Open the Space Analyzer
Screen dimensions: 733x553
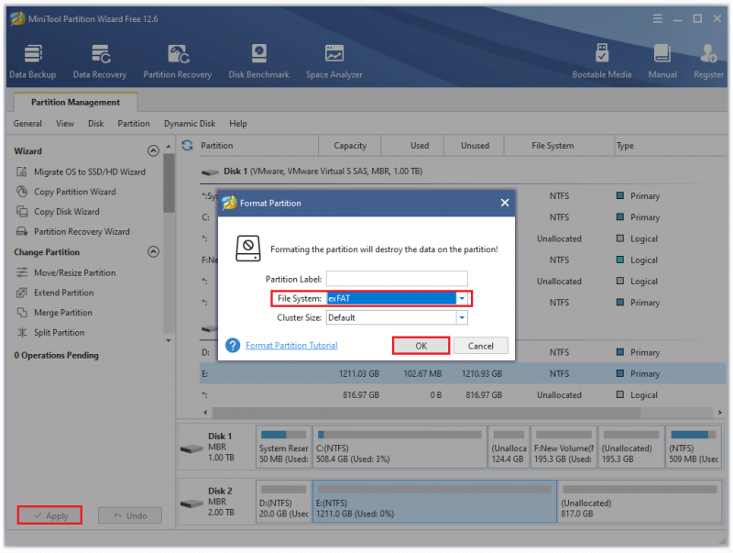coord(334,61)
